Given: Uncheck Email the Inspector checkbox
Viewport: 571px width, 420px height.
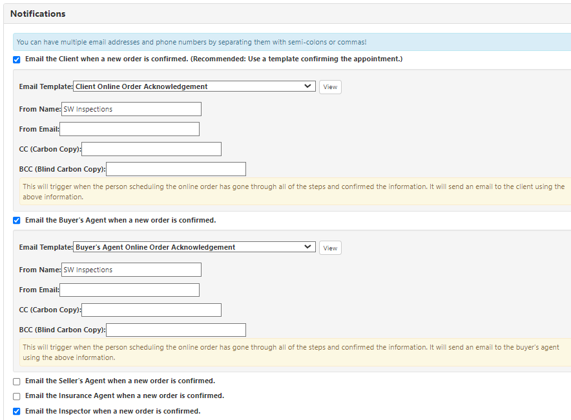Looking at the screenshot, I should click(17, 411).
